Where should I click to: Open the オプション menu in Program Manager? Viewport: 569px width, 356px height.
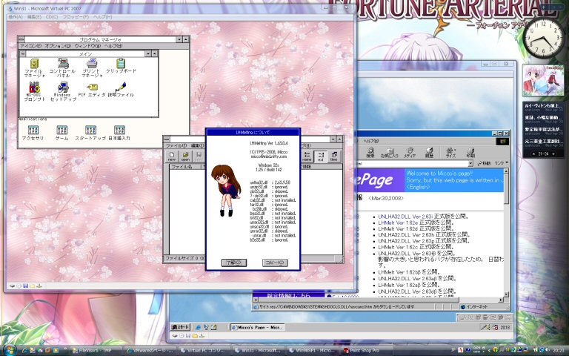[58, 46]
